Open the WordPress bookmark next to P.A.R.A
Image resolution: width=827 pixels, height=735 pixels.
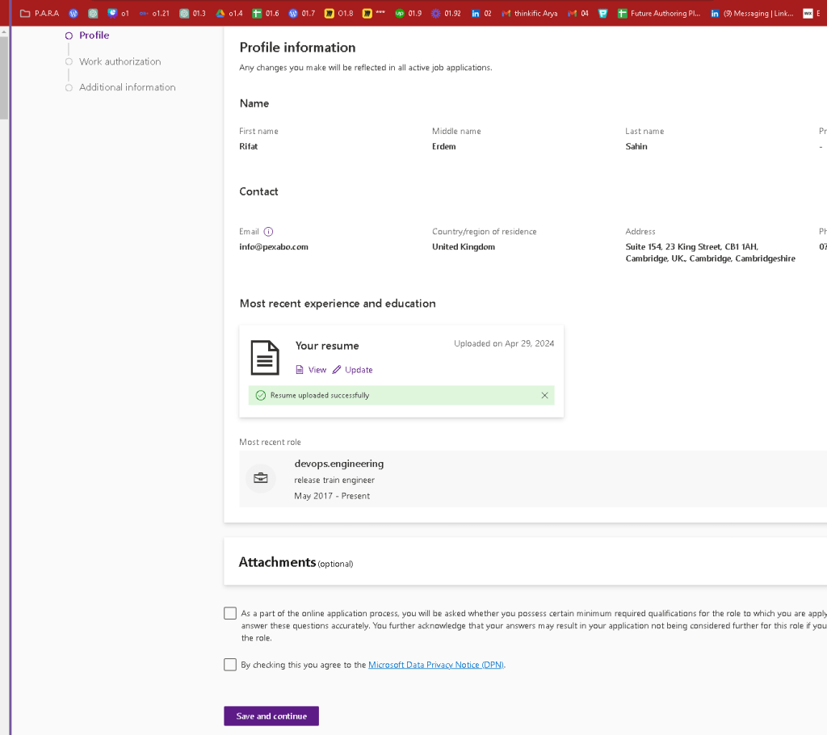coord(73,13)
